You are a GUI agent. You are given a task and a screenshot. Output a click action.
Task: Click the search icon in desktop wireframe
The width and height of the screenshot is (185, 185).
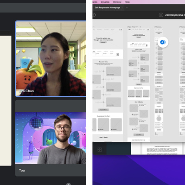point(118,54)
